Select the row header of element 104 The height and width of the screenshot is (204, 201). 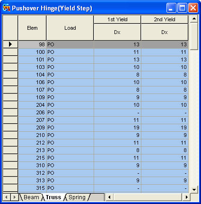pyautogui.click(x=10, y=75)
